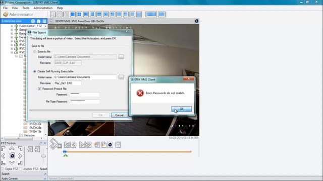Click Cancel in the File Export dialog
The image size is (323, 181).
tap(119, 115)
